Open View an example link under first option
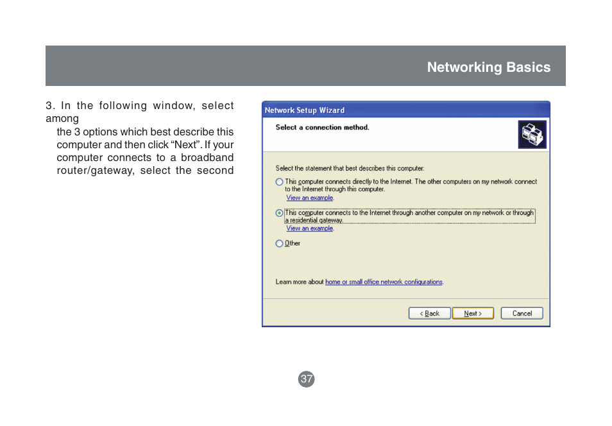This screenshot has width=612, height=426. pyautogui.click(x=309, y=198)
